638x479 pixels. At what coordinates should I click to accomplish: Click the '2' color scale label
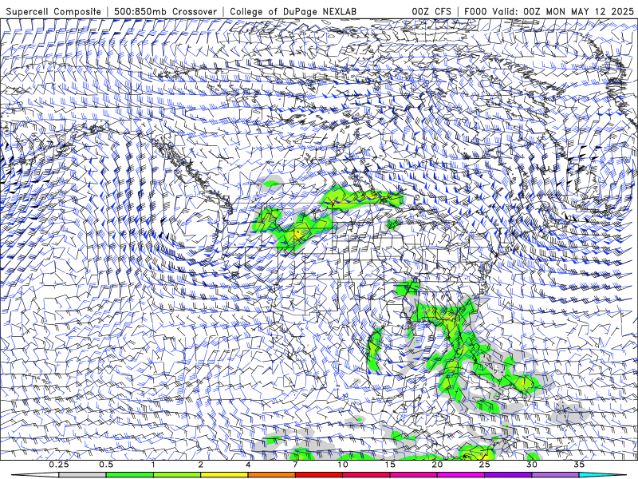click(x=201, y=465)
